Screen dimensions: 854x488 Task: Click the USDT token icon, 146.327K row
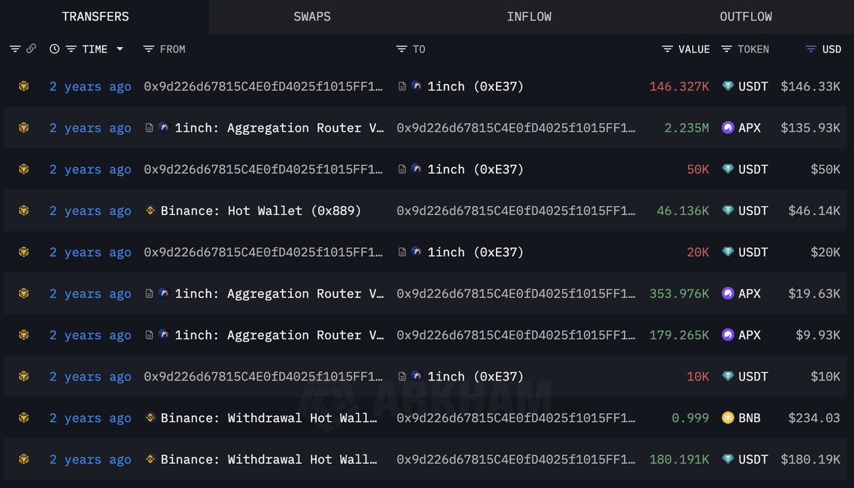pyautogui.click(x=728, y=86)
